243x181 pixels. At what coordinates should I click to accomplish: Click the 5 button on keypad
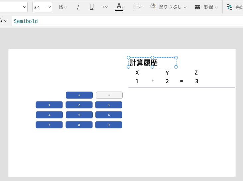[x=79, y=115]
